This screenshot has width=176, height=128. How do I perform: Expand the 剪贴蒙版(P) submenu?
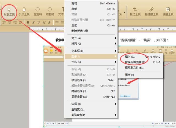click(x=91, y=115)
